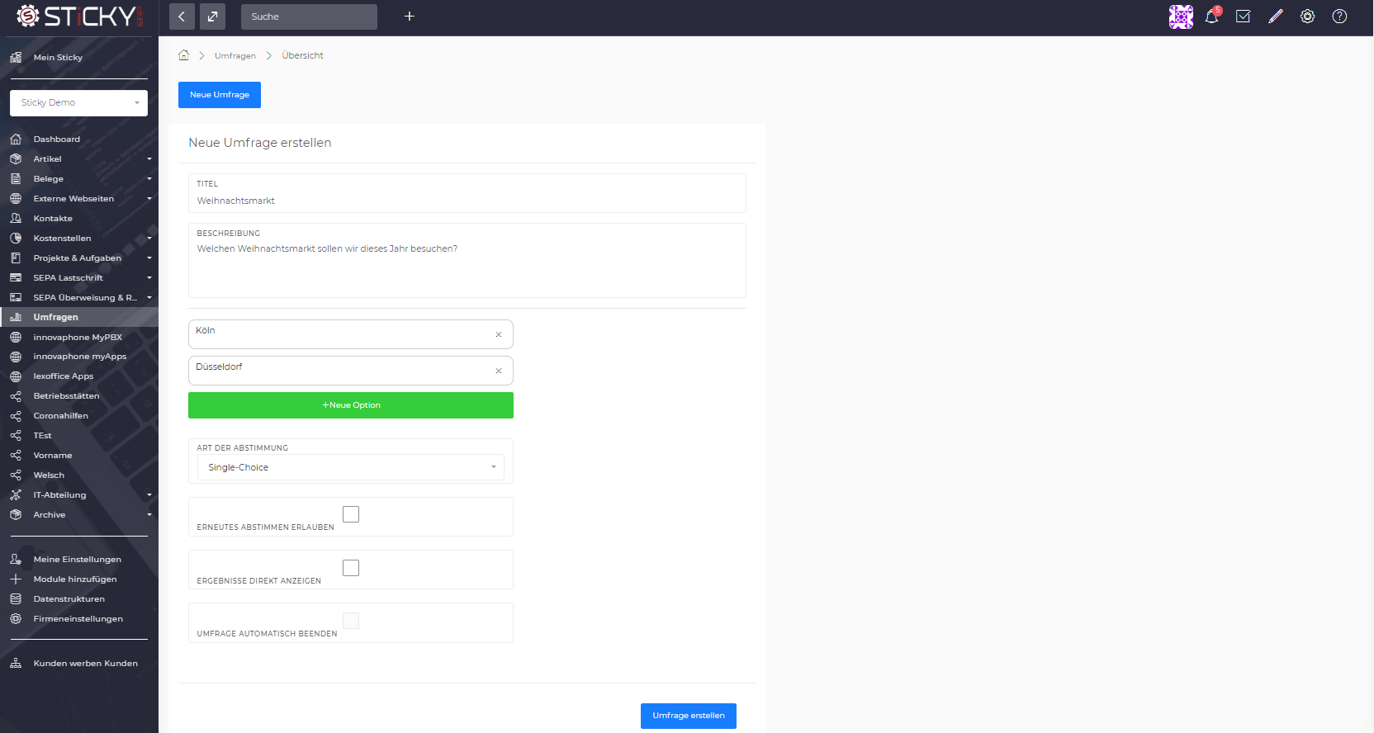Open the Art der Abstimmung Single-Choice dropdown
This screenshot has width=1374, height=733.
coord(351,467)
